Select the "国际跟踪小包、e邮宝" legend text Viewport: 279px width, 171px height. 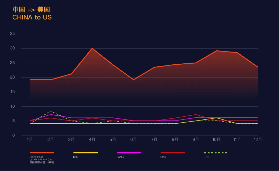click(x=42, y=162)
